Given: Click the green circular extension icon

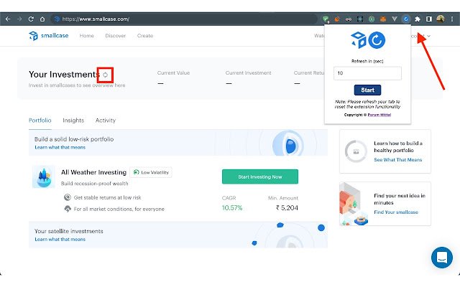Looking at the screenshot, I should (372, 19).
